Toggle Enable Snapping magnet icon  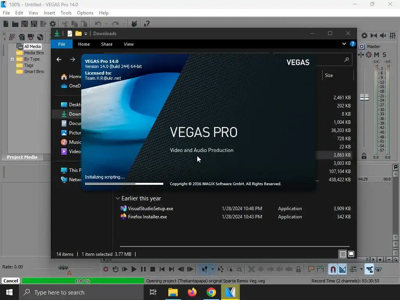coord(333,270)
